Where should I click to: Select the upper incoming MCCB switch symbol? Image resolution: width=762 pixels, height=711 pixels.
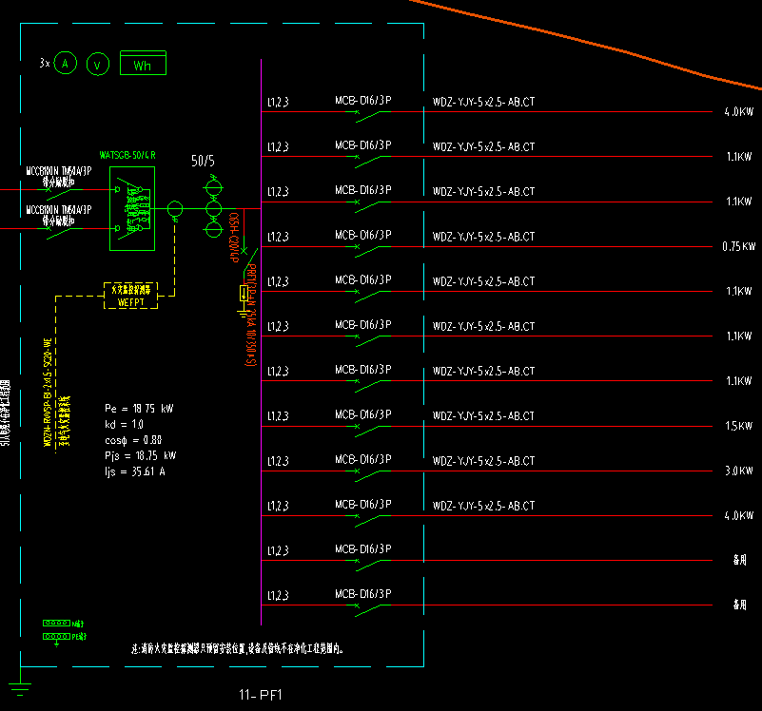click(x=62, y=193)
